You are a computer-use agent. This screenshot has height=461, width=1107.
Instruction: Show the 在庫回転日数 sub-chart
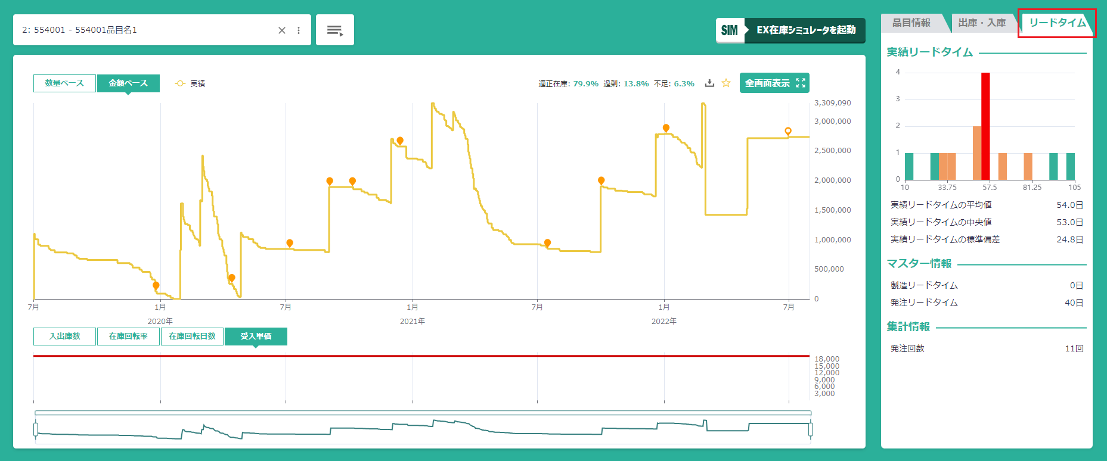[192, 337]
